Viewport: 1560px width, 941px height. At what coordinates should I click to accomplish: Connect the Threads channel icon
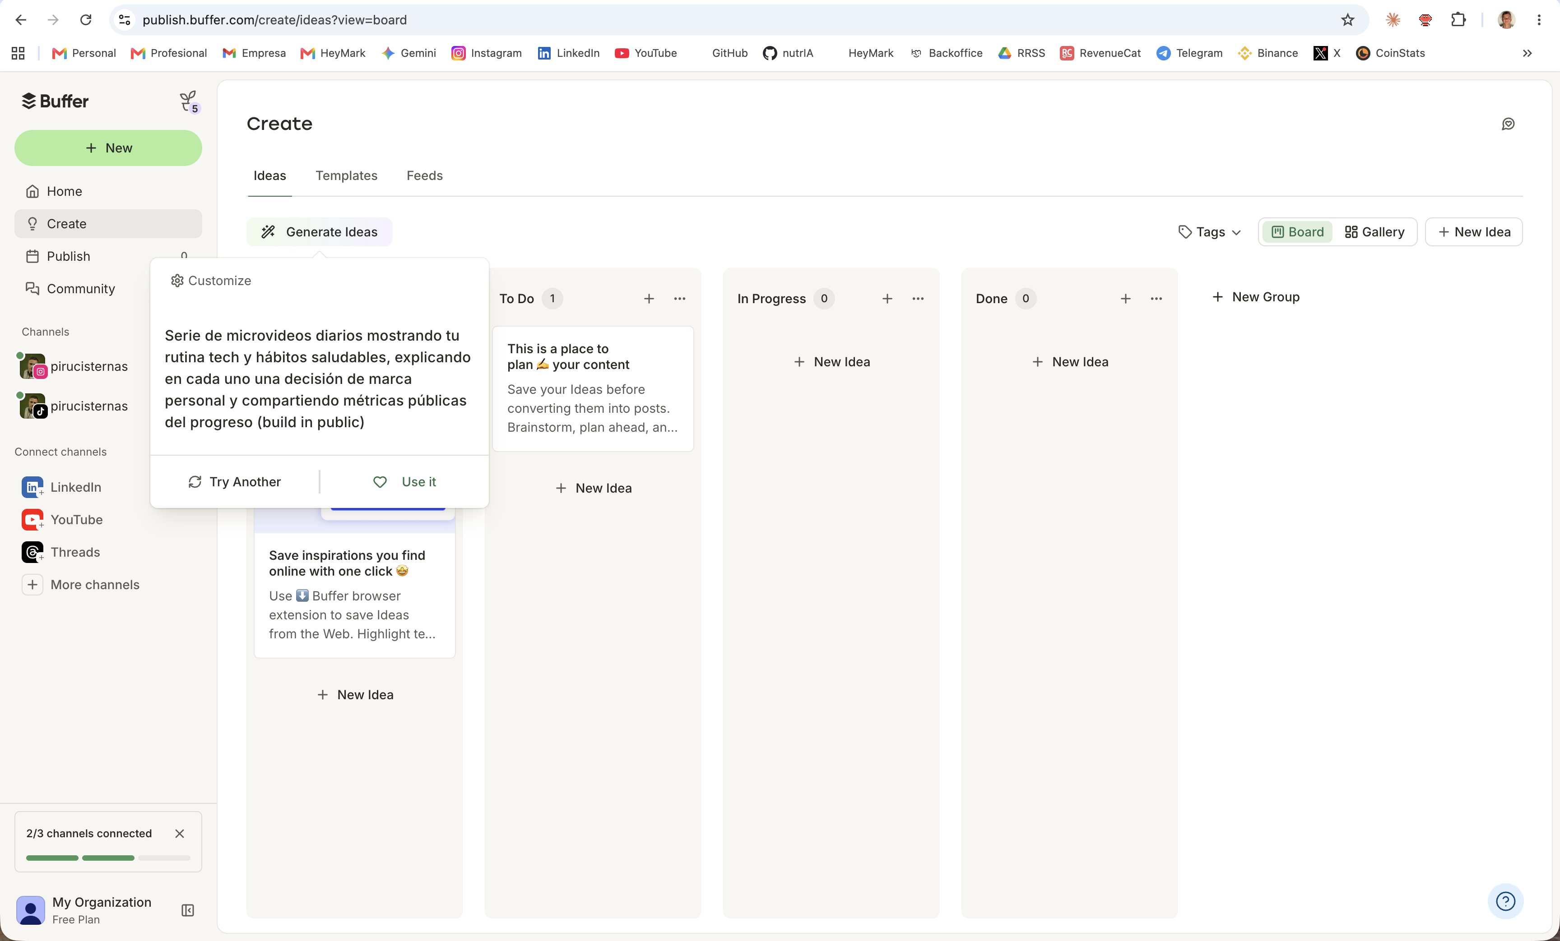click(32, 552)
